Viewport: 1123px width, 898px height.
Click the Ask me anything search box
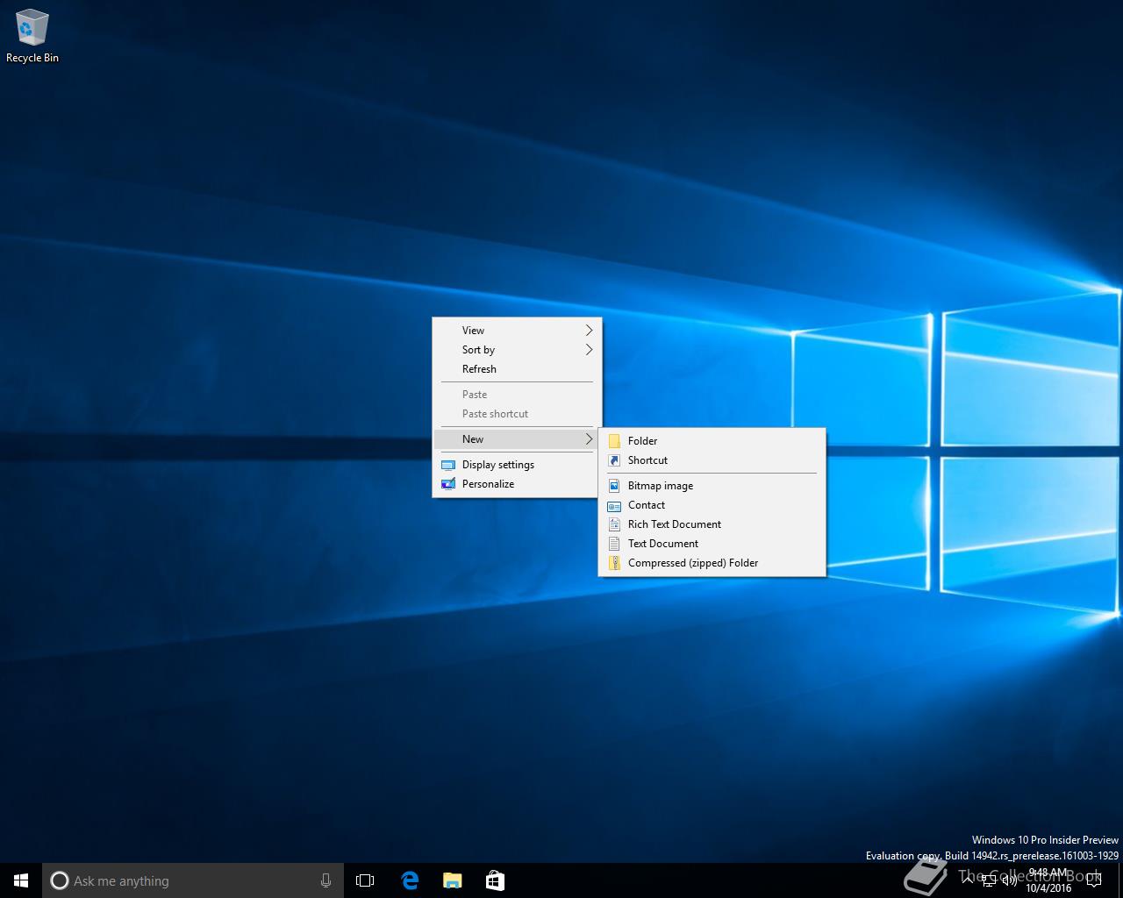[193, 880]
